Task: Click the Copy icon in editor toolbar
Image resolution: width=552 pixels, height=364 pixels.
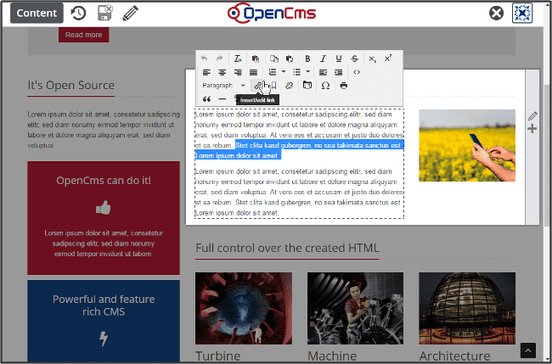Action: click(274, 59)
